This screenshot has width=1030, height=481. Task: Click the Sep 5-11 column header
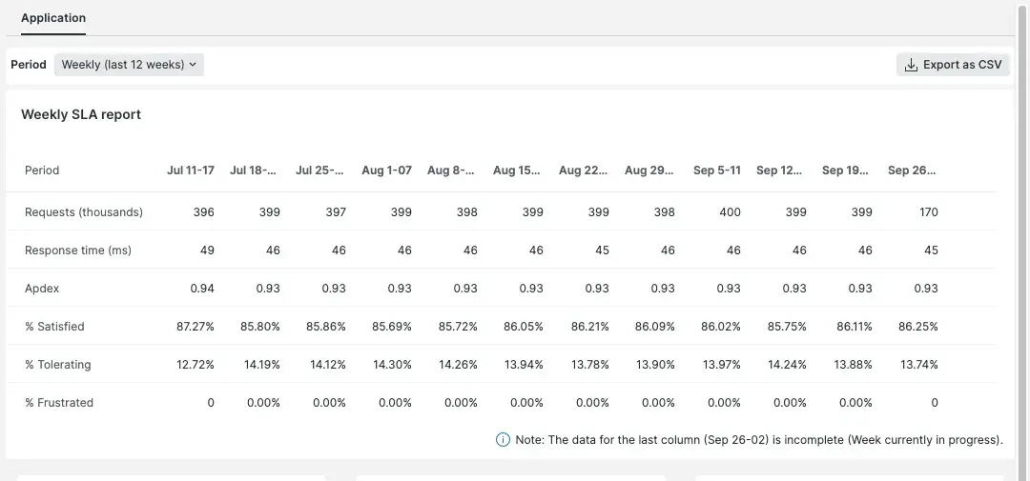coord(717,170)
